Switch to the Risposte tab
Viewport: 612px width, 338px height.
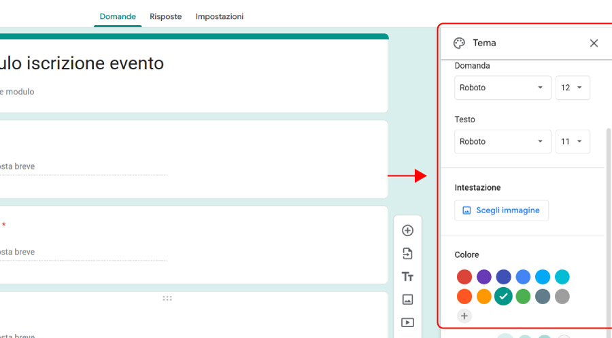click(x=166, y=16)
